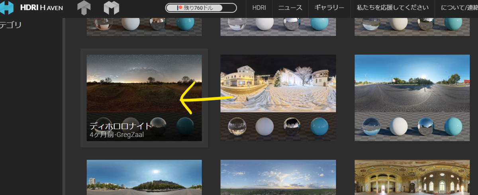This screenshot has width=478, height=195.
Task: Open the ギャラリー menu item
Action: coord(329,8)
